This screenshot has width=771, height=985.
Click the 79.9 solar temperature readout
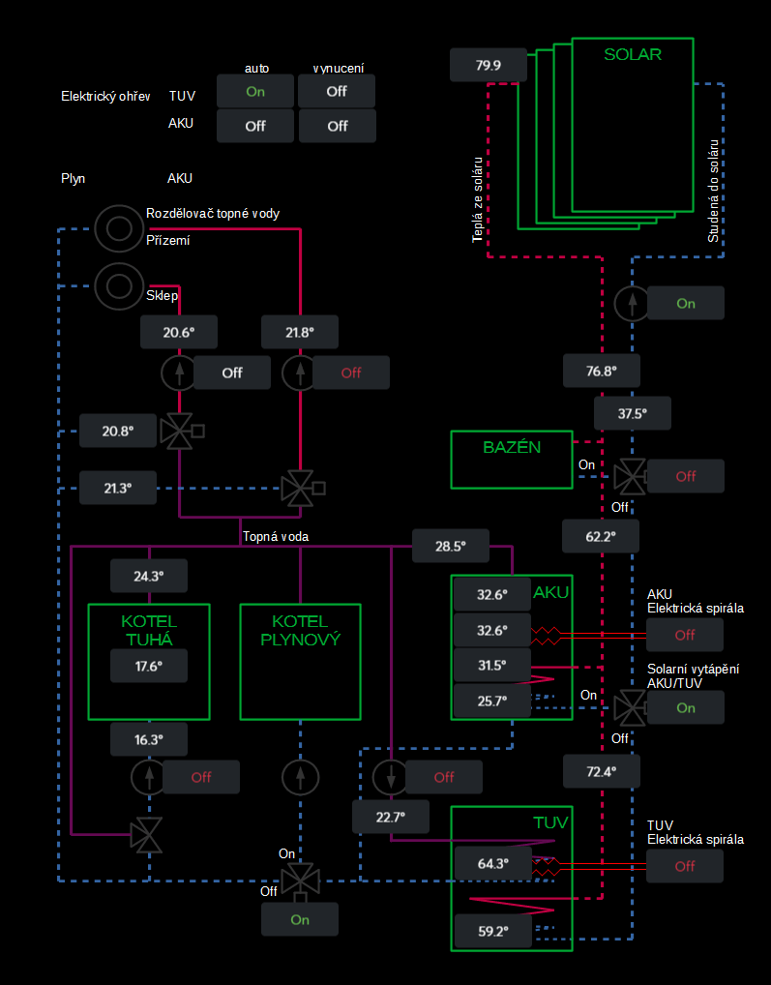click(x=489, y=66)
